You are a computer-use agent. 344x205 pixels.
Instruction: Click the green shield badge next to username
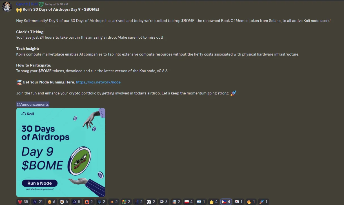coord(41,4)
